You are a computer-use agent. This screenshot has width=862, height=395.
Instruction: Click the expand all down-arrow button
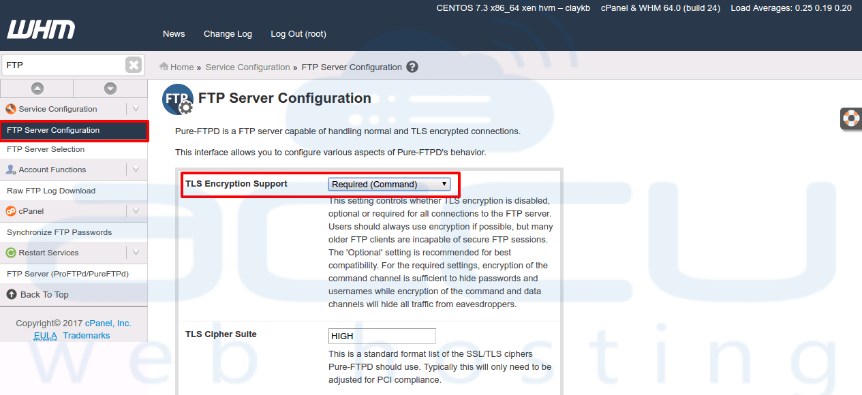[110, 89]
